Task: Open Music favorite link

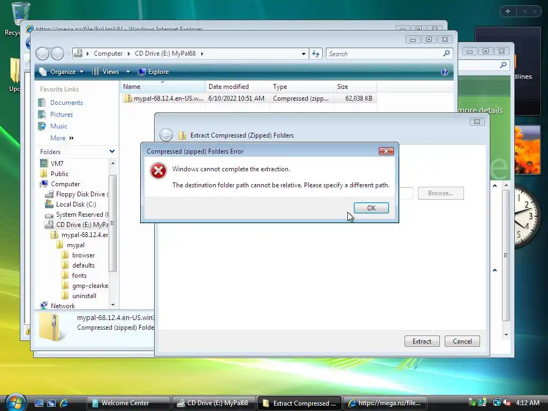Action: coord(59,126)
